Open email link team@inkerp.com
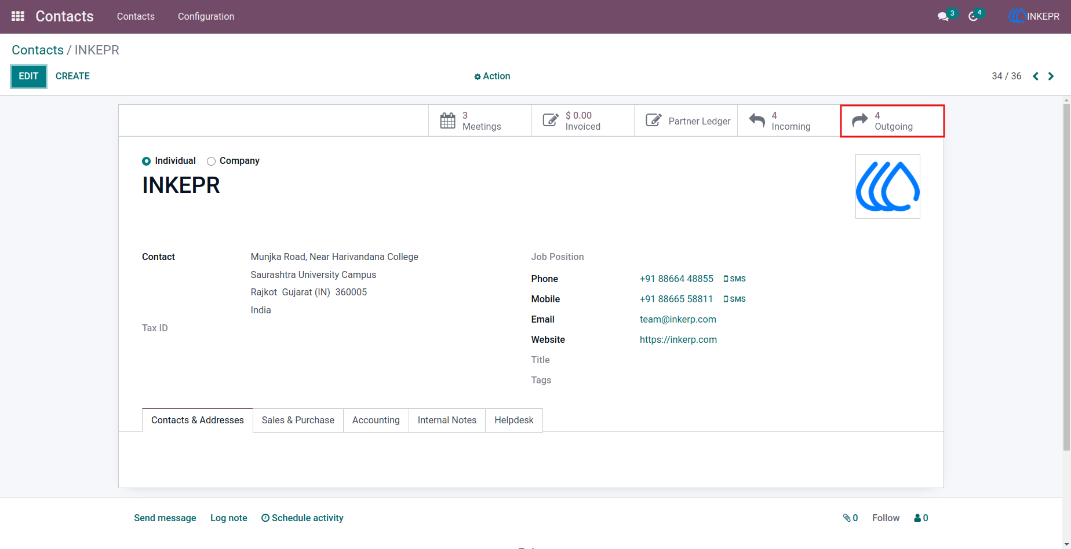The height and width of the screenshot is (549, 1071). [678, 320]
